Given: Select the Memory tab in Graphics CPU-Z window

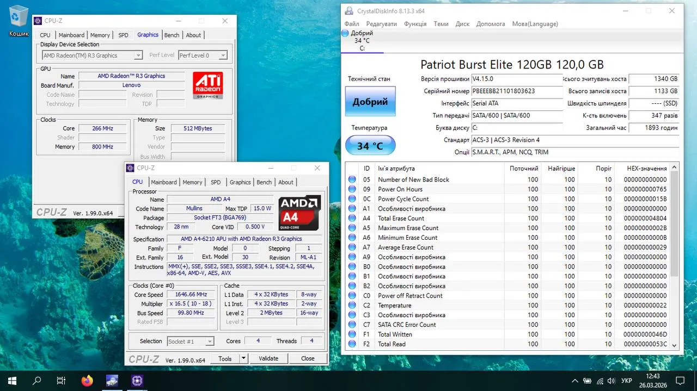Looking at the screenshot, I should point(100,35).
